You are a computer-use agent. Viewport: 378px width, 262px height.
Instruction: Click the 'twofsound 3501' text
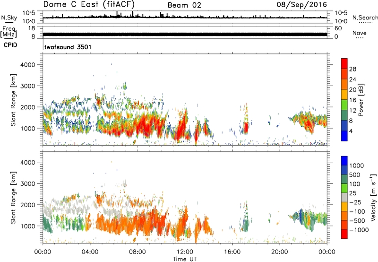pyautogui.click(x=68, y=47)
